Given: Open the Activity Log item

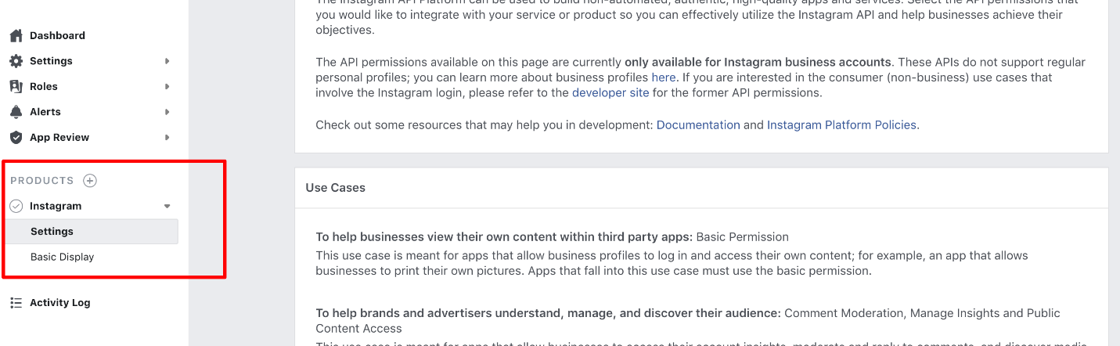Looking at the screenshot, I should [x=60, y=303].
